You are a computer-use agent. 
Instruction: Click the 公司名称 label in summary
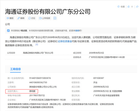point(11,53)
